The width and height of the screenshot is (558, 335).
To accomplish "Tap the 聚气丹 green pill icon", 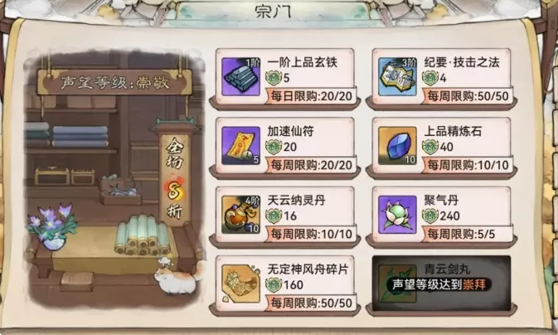I will (397, 215).
